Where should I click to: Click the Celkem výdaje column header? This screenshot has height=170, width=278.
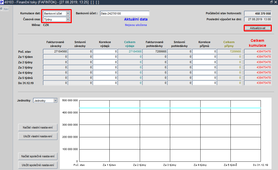coord(130,44)
